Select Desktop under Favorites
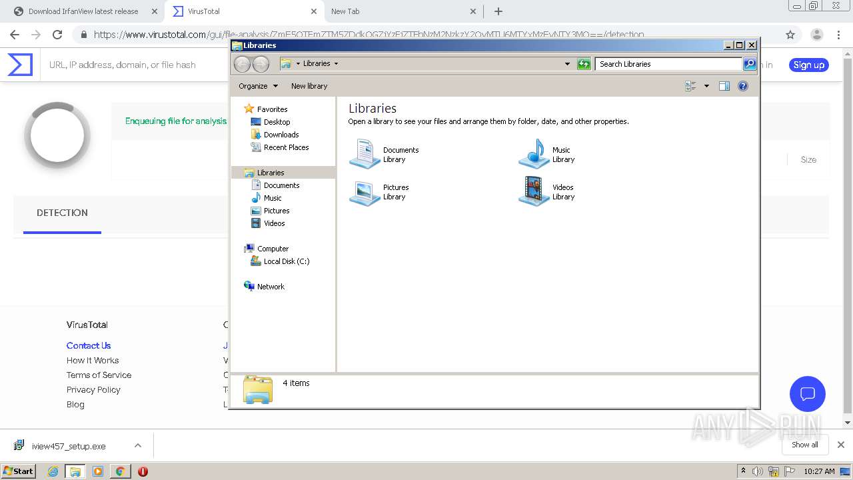 coord(277,122)
